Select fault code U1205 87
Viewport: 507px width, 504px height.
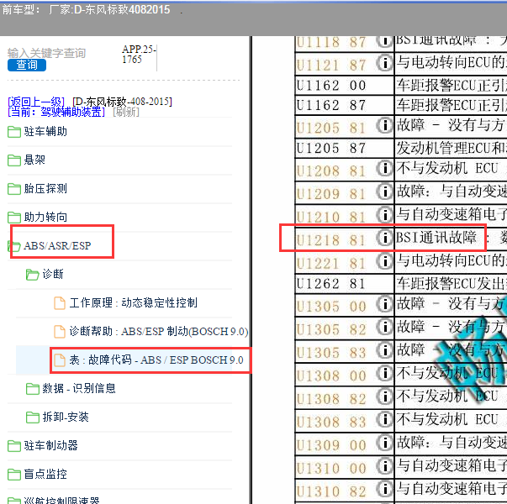pyautogui.click(x=331, y=149)
